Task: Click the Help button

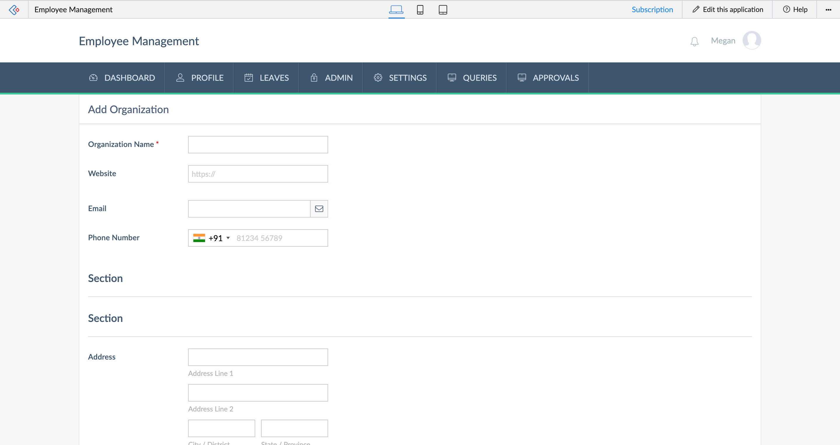Action: point(795,9)
